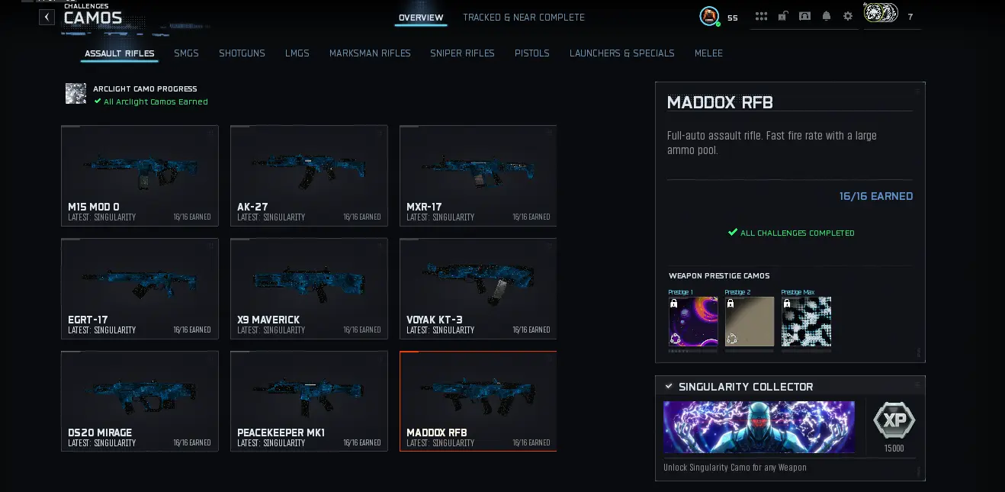Open the notifications bell icon
Screen dimensions: 1005x492
(x=827, y=16)
